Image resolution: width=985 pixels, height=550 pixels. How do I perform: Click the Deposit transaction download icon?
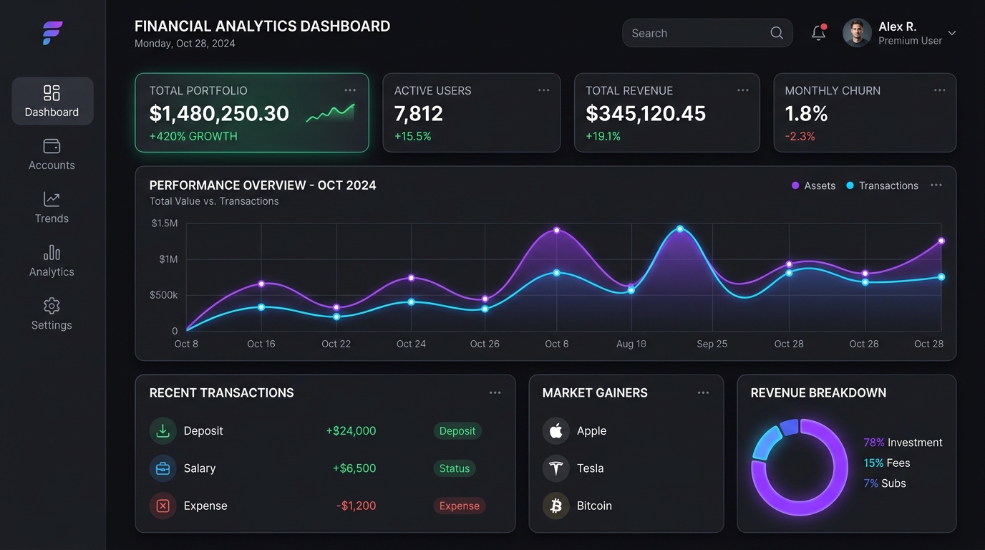point(162,431)
